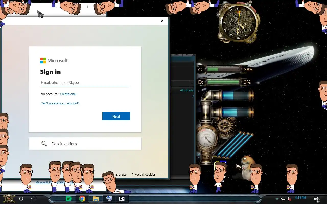Screen dimensions: 327x204
Task: Open the notification center icon
Action: click(316, 199)
